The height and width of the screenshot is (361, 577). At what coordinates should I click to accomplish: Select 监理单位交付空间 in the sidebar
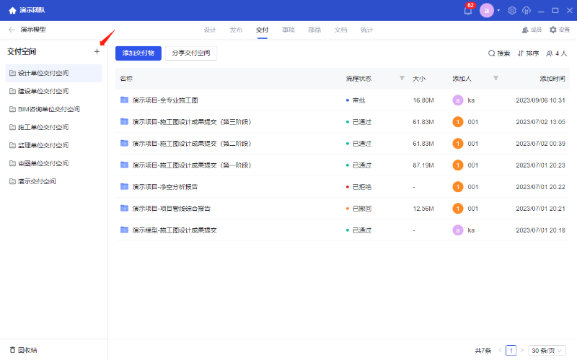tap(53, 145)
